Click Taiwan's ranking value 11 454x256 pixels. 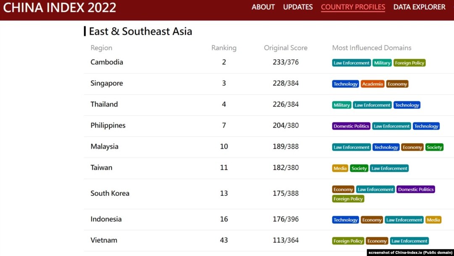click(x=224, y=168)
